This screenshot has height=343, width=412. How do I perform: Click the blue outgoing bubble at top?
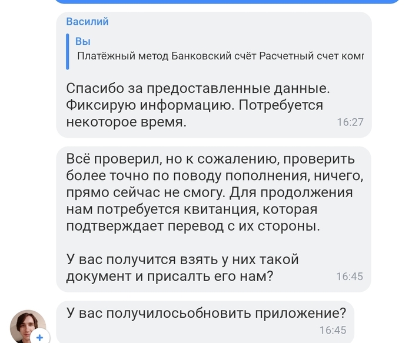224,2
